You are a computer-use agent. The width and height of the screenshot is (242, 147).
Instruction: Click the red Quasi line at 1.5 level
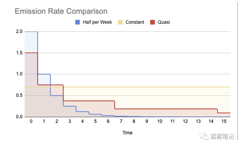click(x=31, y=53)
